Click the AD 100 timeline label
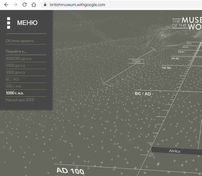Image resolution: width=202 pixels, height=176 pixels. tap(70, 171)
